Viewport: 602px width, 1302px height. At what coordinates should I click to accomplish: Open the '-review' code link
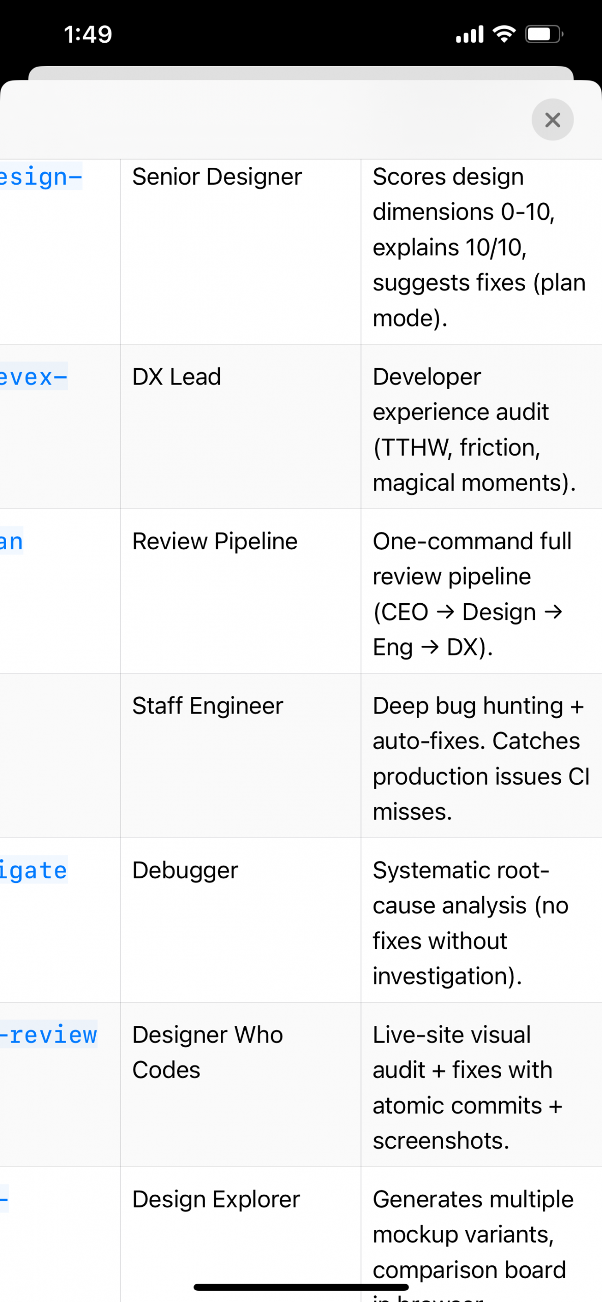point(48,1034)
